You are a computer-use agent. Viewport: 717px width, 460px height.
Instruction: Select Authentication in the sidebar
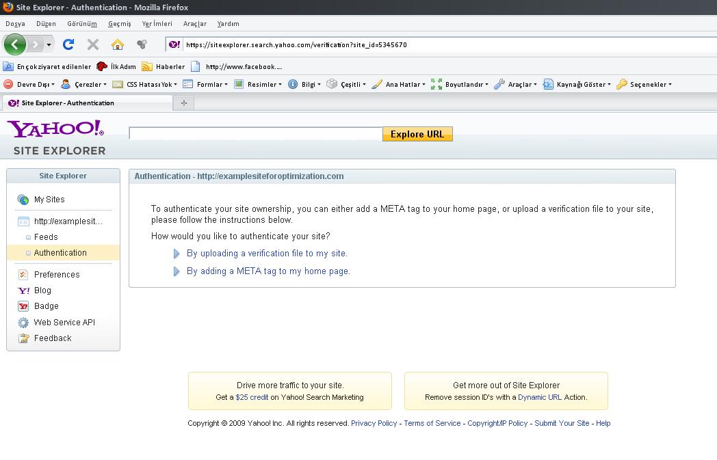click(x=60, y=253)
